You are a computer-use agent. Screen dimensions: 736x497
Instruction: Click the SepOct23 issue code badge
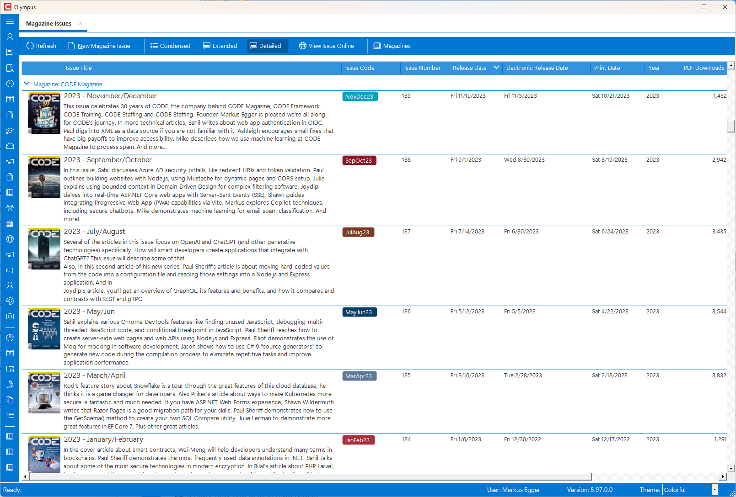[360, 160]
